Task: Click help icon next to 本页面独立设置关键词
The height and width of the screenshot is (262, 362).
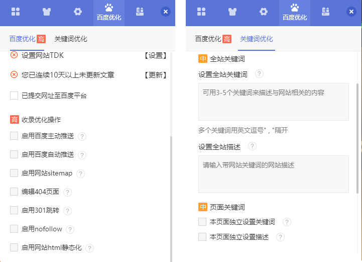Action: (287, 222)
